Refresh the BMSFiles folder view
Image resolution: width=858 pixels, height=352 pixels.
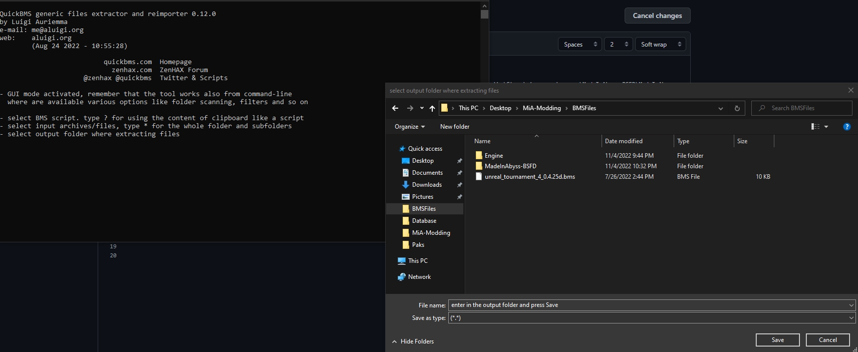click(x=737, y=108)
